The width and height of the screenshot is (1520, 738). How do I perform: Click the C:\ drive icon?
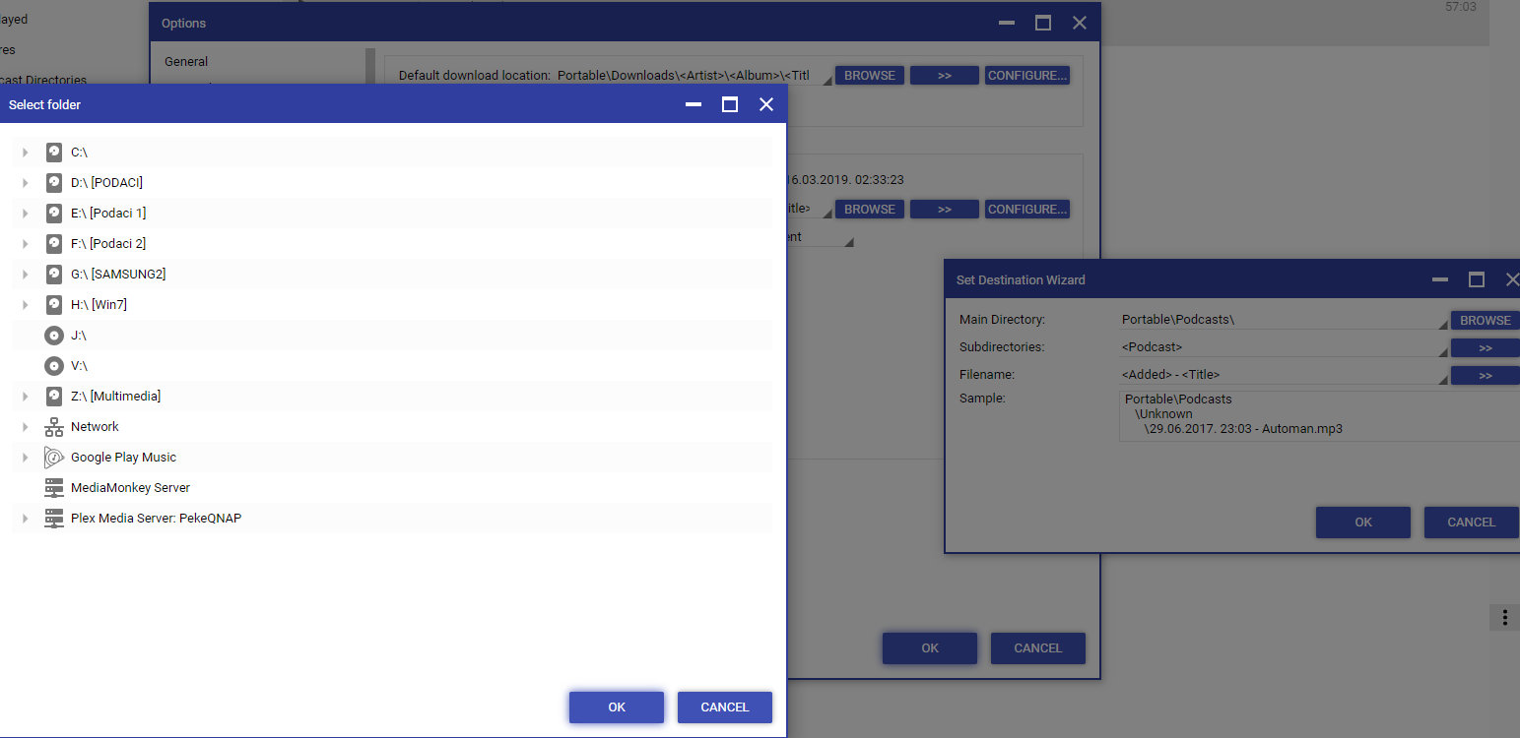pos(54,153)
